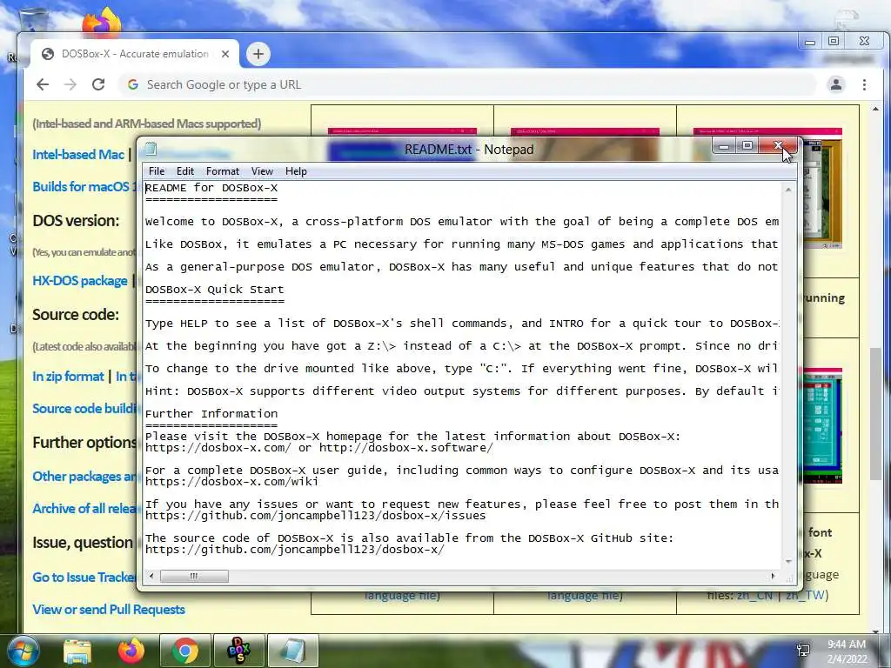Screen dimensions: 891x668
Task: Click the "README for DOSBox-X" heading line
Action: [211, 188]
